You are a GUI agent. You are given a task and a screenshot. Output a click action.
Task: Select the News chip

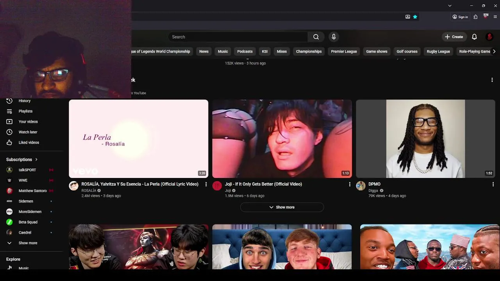[x=204, y=52]
